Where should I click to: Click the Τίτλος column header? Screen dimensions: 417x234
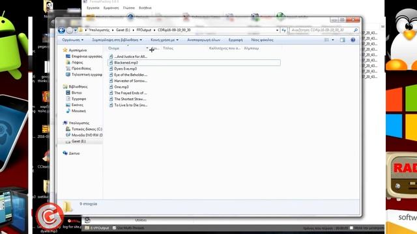168,48
